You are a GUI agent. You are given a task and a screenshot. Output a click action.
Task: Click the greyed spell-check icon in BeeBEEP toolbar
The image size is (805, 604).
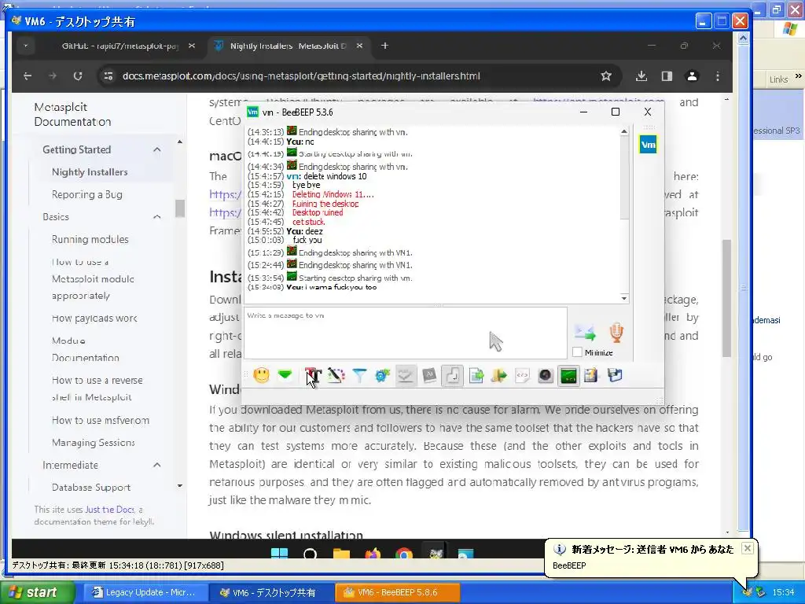coord(406,375)
